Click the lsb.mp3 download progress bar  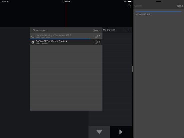coord(159,11)
